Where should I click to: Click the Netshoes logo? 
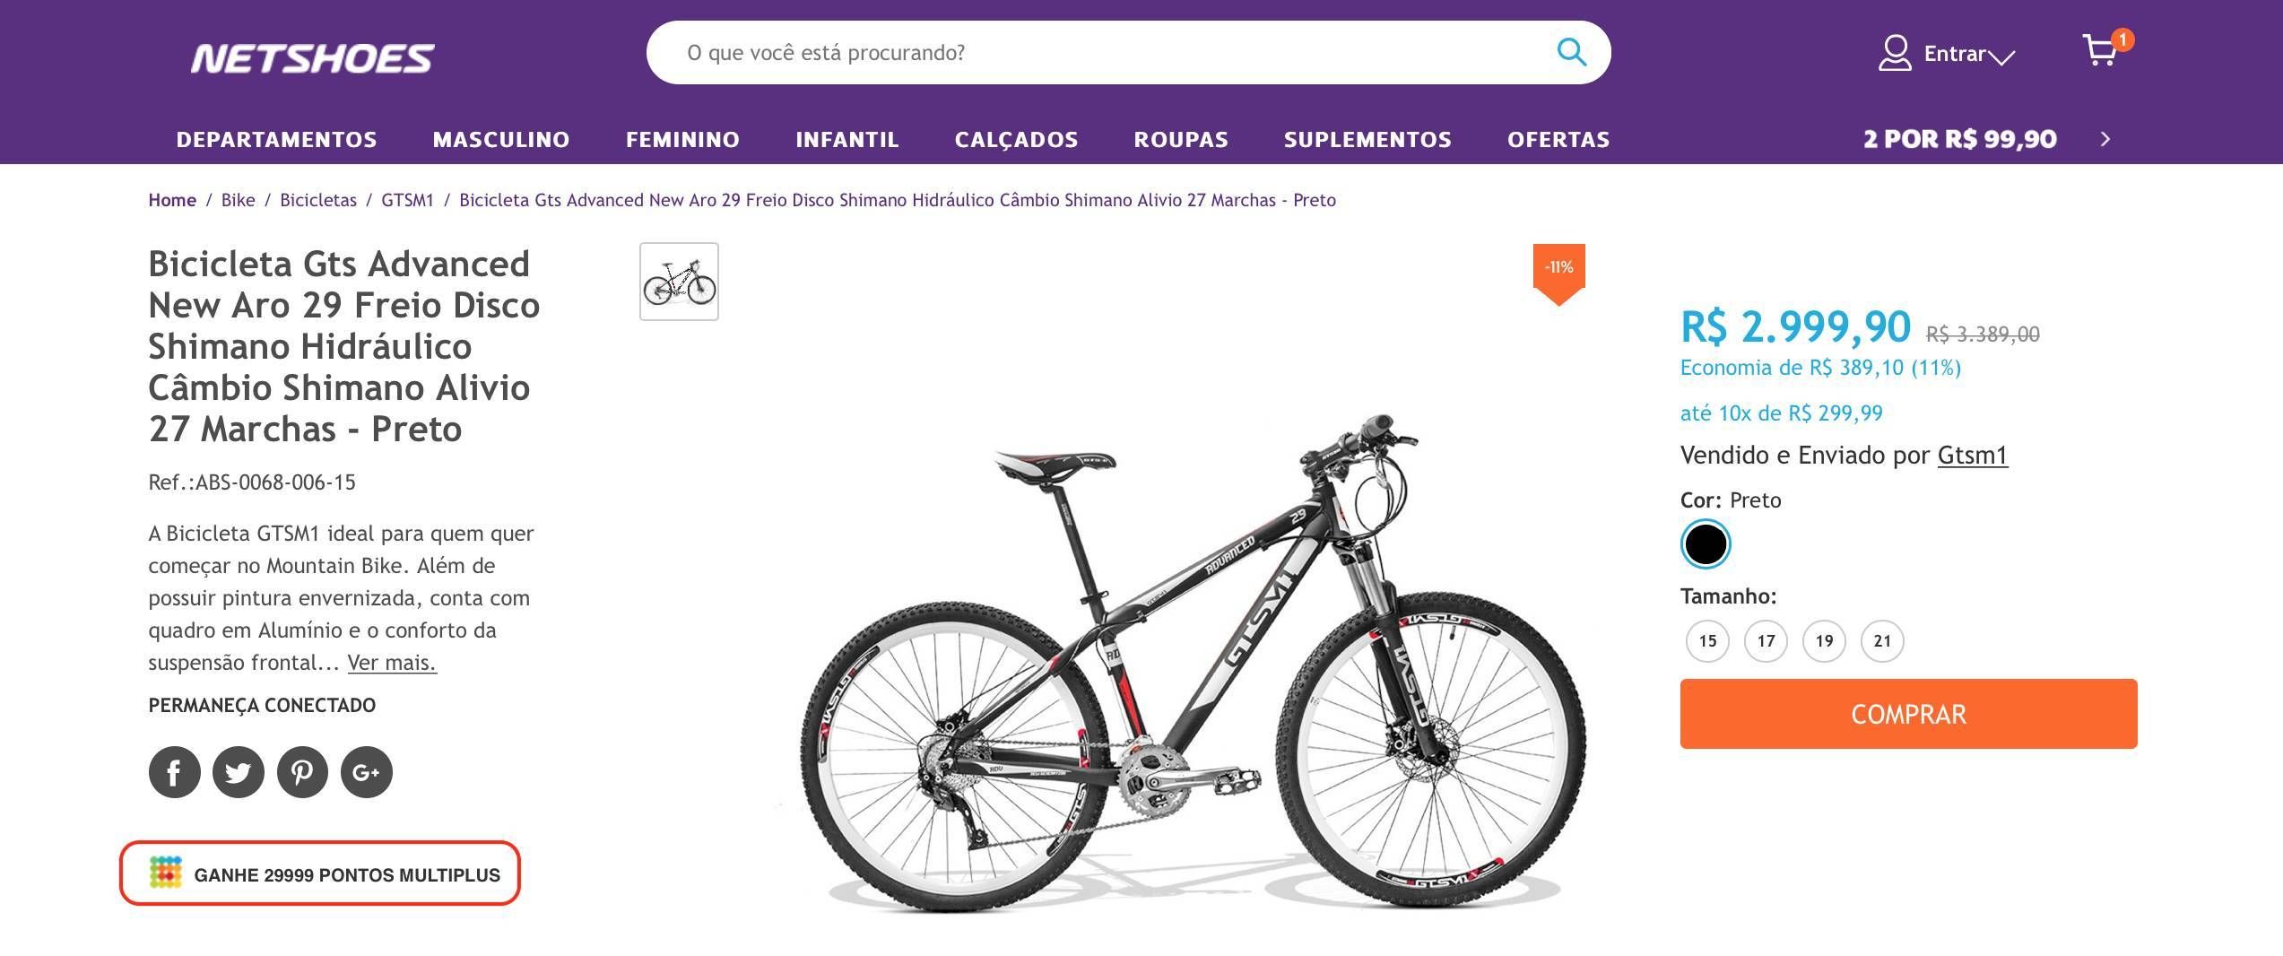312,58
